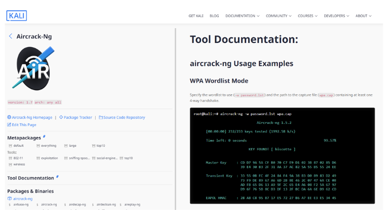This screenshot has height=210, width=389.
Task: Click the Metapackages heading
Action: click(24, 138)
